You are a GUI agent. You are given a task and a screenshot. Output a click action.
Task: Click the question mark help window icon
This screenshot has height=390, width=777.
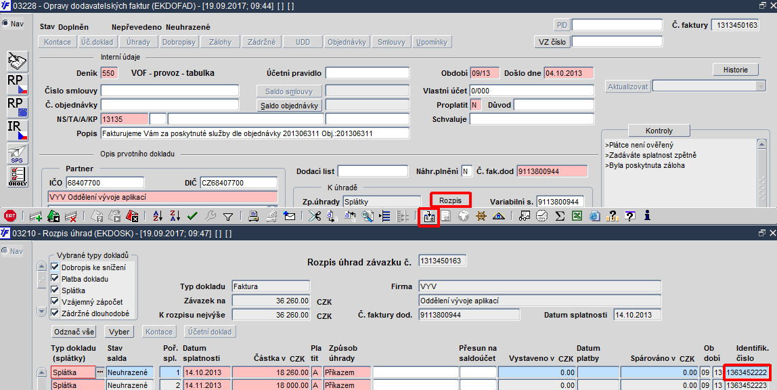coord(630,216)
